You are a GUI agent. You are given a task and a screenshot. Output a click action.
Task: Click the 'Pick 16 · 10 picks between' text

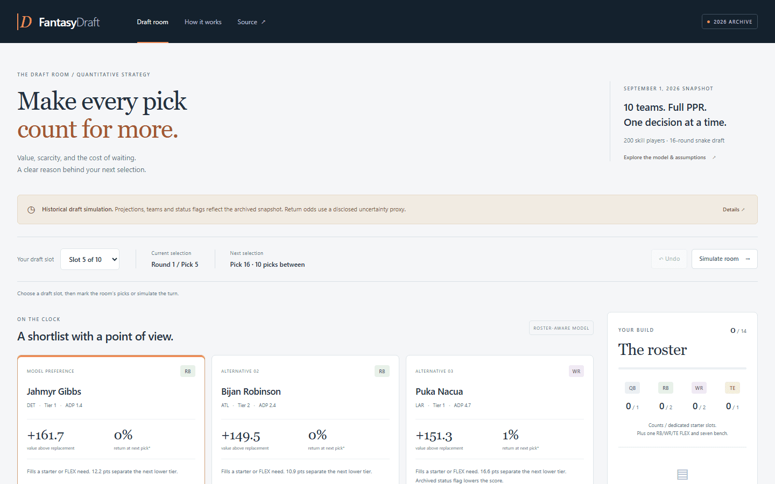click(x=267, y=265)
